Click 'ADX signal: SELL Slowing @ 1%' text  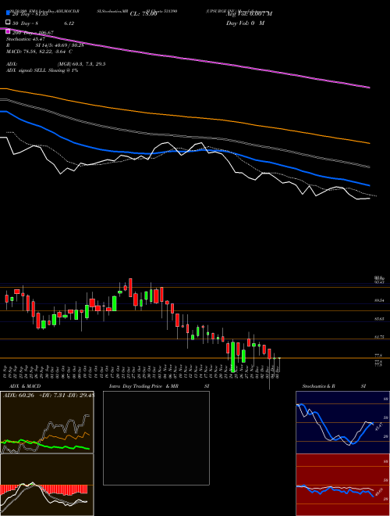42,70
